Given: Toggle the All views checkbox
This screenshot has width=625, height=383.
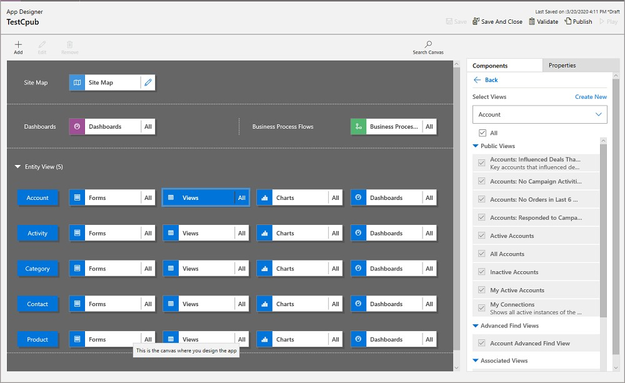Looking at the screenshot, I should pyautogui.click(x=482, y=133).
